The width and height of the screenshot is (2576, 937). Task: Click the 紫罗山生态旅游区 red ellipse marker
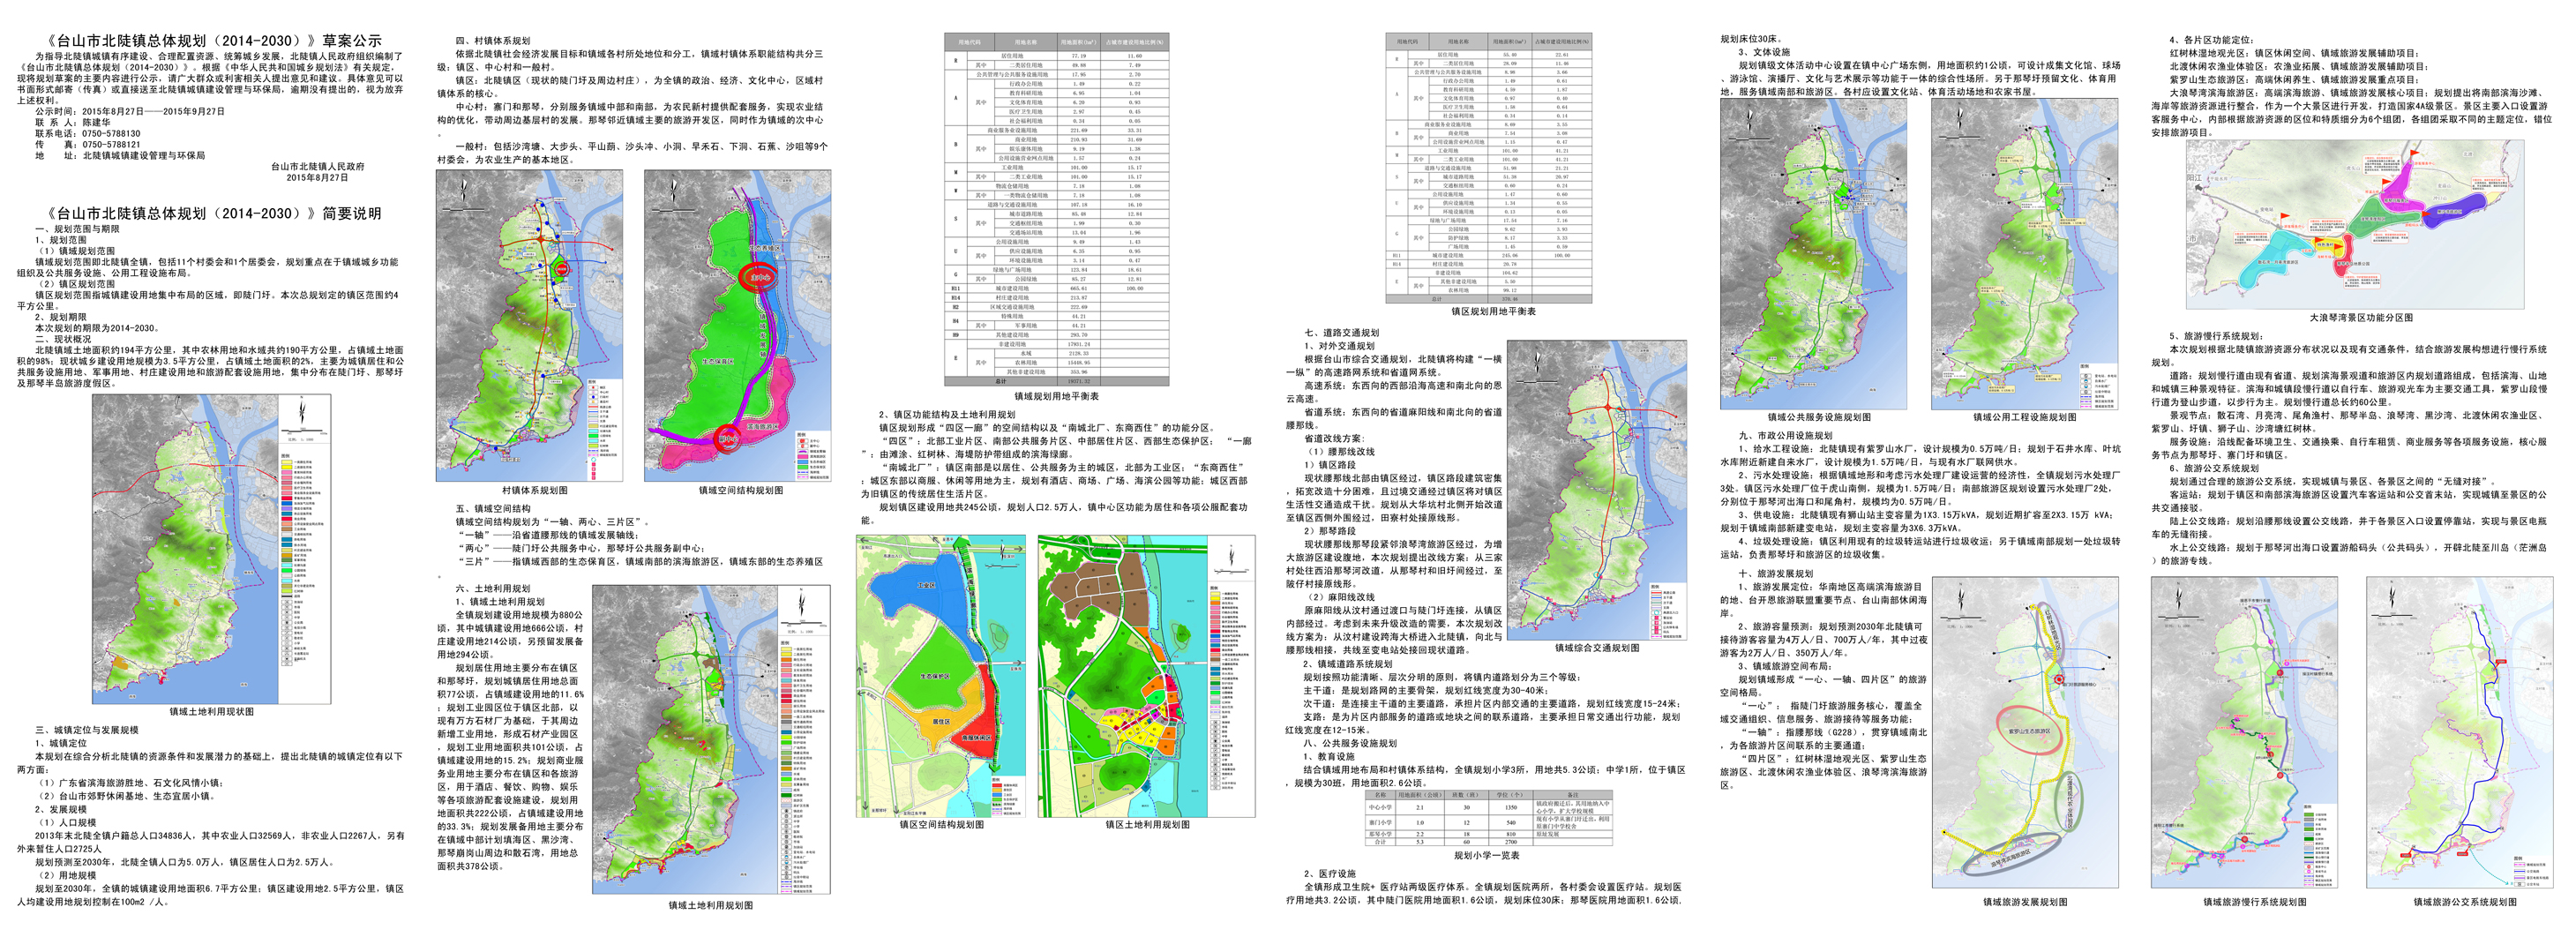pyautogui.click(x=2029, y=730)
